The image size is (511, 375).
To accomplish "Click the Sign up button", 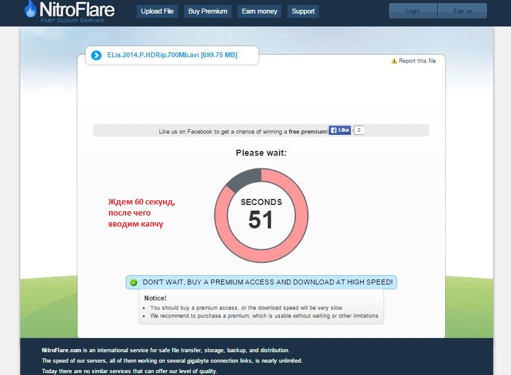I will click(x=462, y=11).
